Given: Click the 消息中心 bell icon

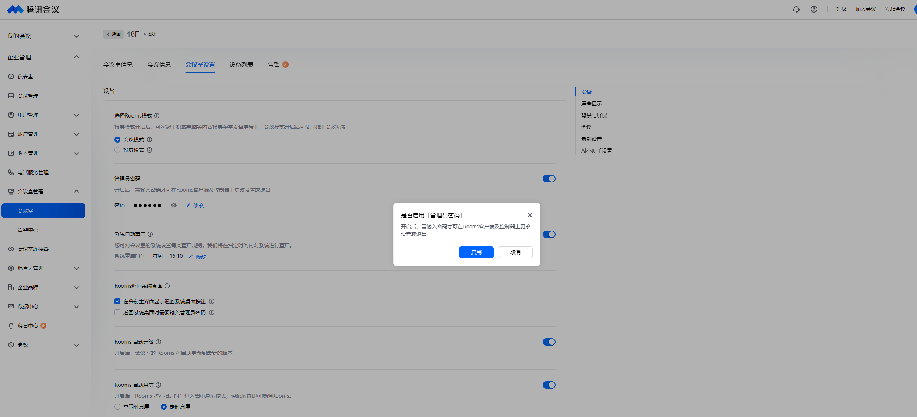Looking at the screenshot, I should pos(11,326).
